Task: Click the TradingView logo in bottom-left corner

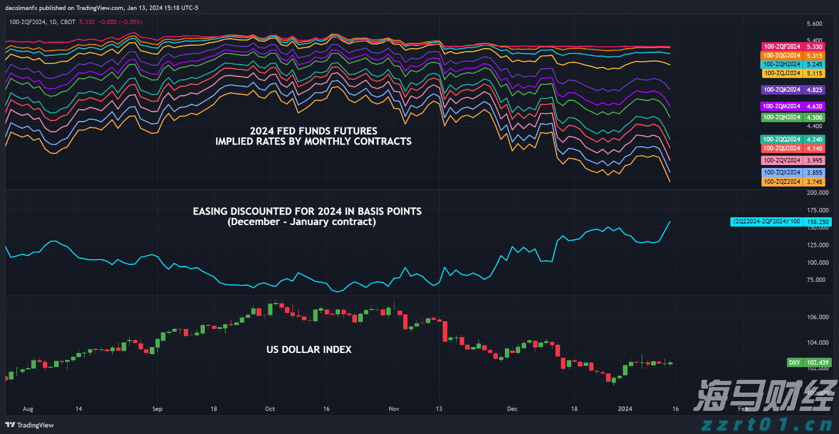Action: click(29, 425)
